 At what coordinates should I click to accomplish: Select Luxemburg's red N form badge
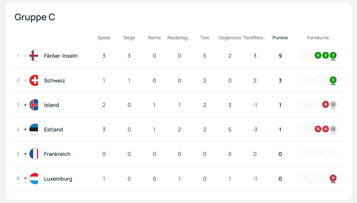(333, 178)
